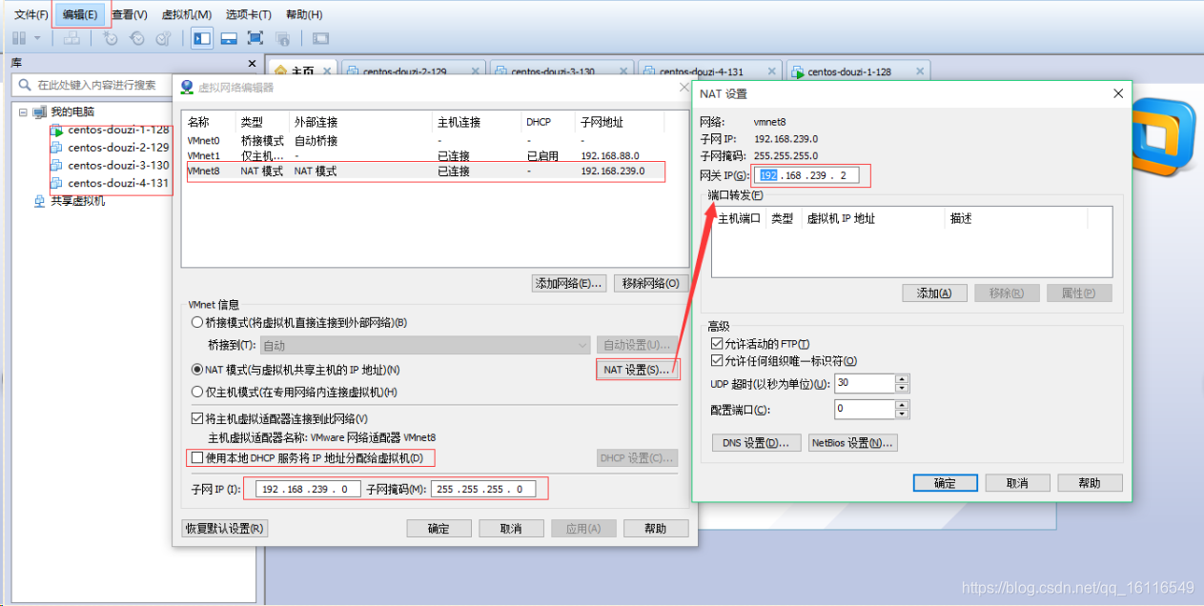Open the 虚拟机(M) menu
1204x606 pixels.
pyautogui.click(x=187, y=14)
